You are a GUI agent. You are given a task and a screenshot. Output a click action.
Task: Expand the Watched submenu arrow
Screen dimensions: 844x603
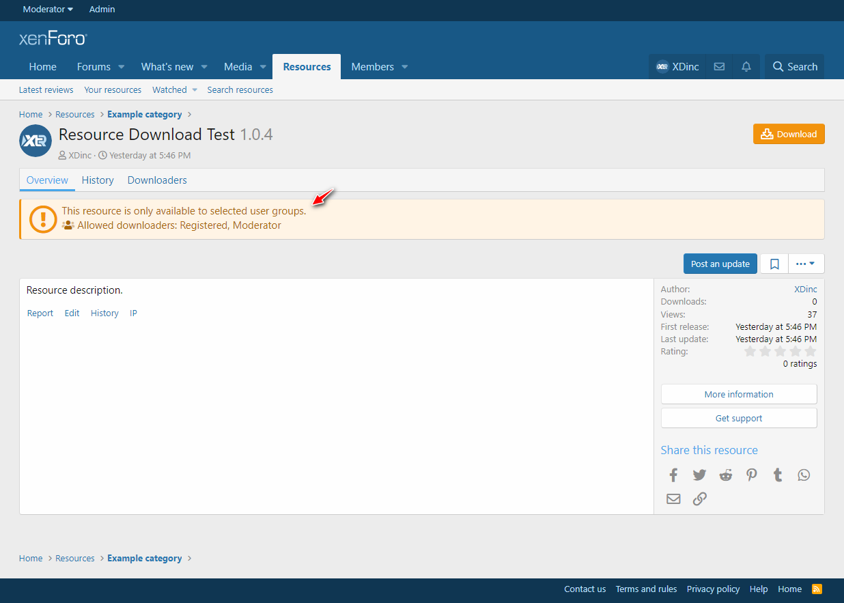pyautogui.click(x=195, y=90)
